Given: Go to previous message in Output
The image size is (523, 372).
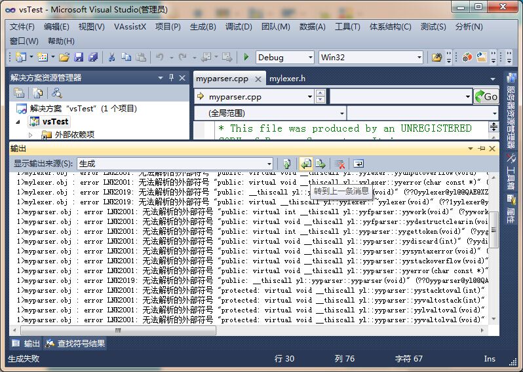Looking at the screenshot, I should click(x=306, y=164).
